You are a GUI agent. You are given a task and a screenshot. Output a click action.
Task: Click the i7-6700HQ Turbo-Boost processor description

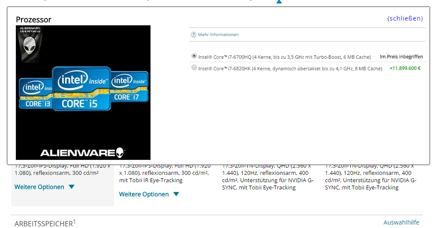pos(284,57)
